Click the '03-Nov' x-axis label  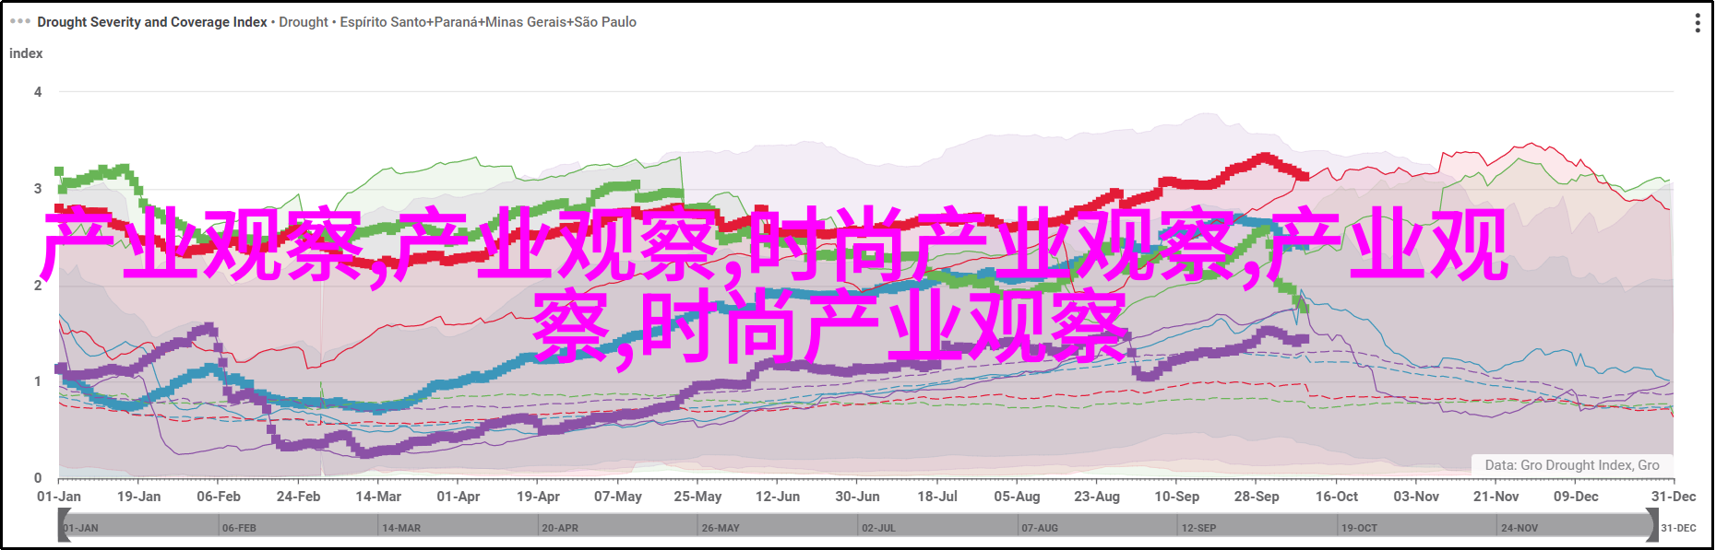pos(1416,497)
